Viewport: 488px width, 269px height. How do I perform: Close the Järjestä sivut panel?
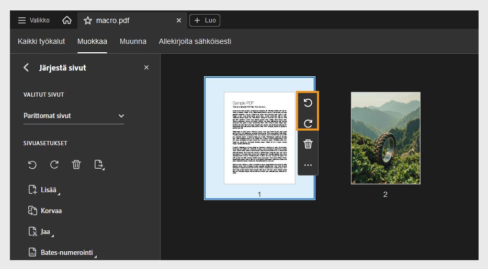pyautogui.click(x=146, y=67)
